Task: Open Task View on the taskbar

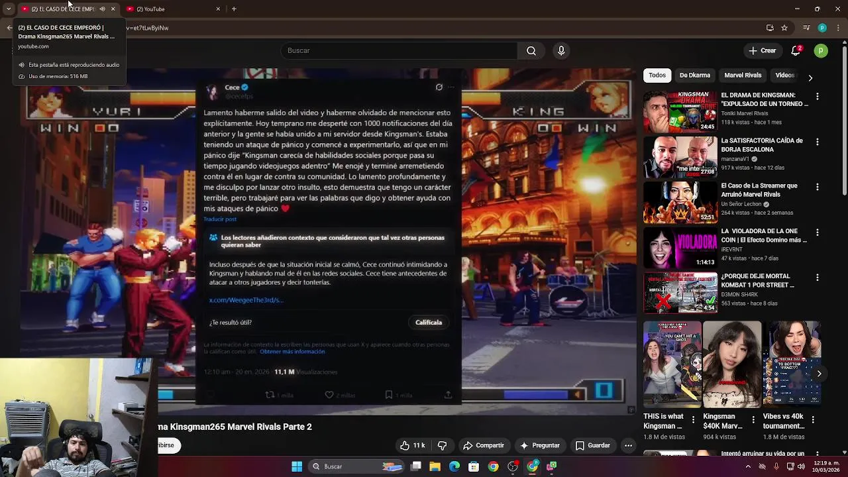Action: (x=416, y=466)
